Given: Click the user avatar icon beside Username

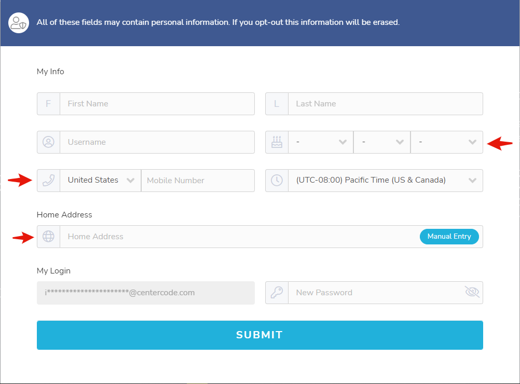Looking at the screenshot, I should coord(48,142).
